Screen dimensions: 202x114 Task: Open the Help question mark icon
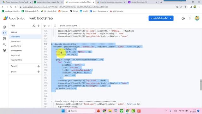coord(183,18)
